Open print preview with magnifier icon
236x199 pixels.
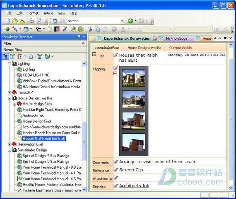pos(39,21)
